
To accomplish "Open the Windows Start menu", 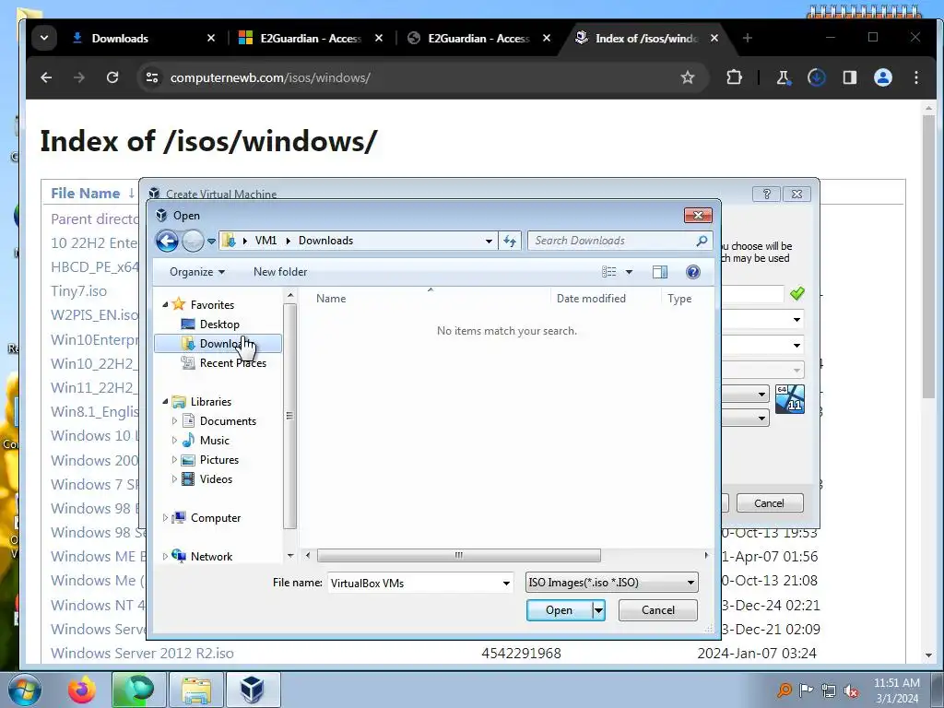I will point(25,690).
